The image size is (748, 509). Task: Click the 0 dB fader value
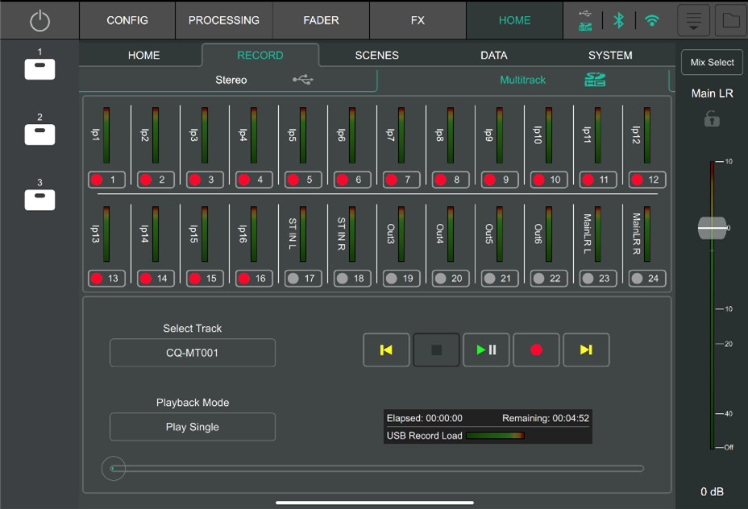pyautogui.click(x=712, y=491)
